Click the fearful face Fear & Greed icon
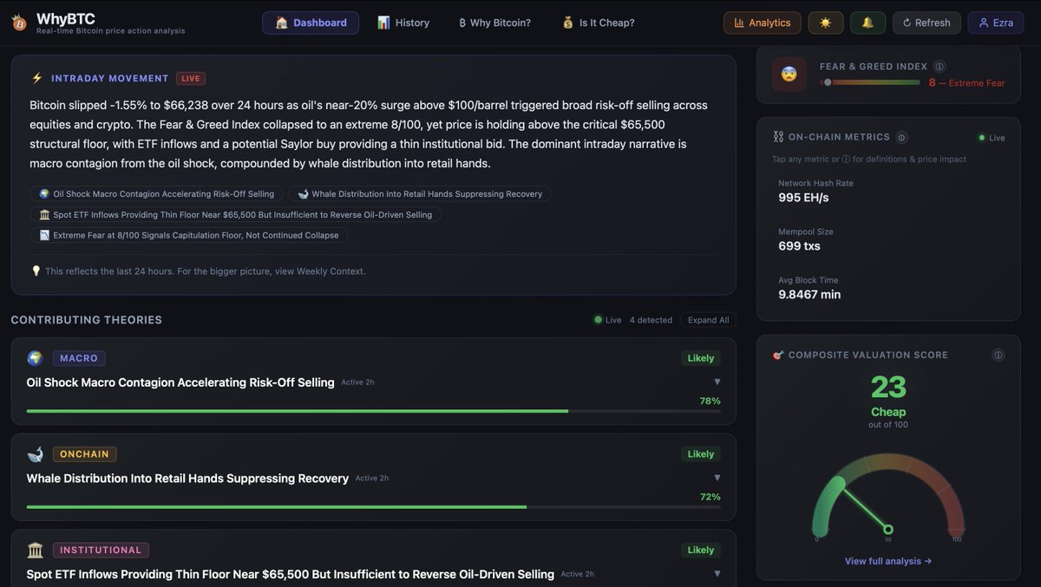Image resolution: width=1041 pixels, height=587 pixels. (x=789, y=75)
